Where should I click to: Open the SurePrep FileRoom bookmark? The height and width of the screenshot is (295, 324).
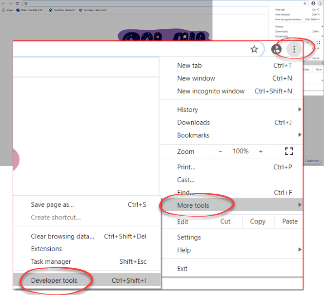tap(63, 10)
